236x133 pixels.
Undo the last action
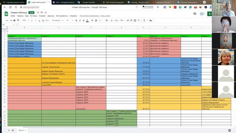click(x=7, y=21)
